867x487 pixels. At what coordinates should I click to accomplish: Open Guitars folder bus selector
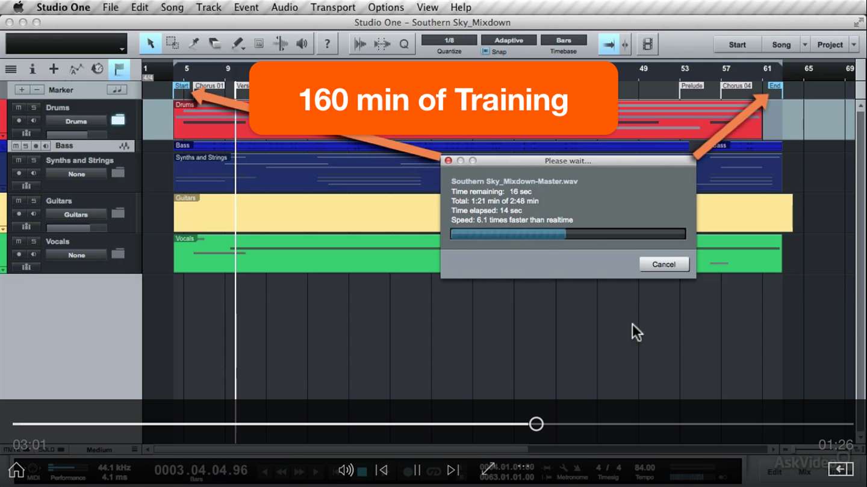(76, 214)
